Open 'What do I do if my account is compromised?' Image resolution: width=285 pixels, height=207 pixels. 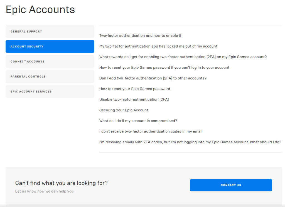click(138, 121)
